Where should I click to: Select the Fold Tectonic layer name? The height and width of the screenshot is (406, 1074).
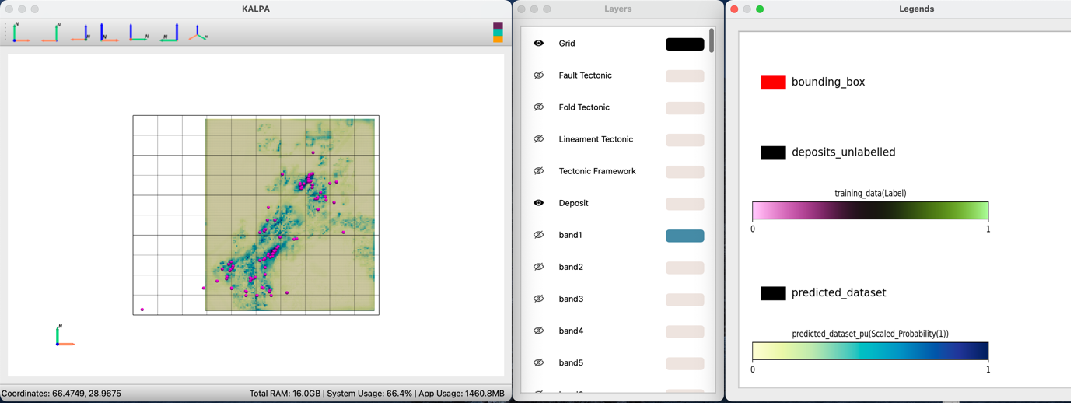coord(585,107)
